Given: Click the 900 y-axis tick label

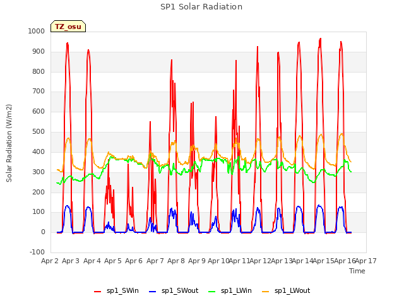Looking at the screenshot, I should (x=39, y=52).
